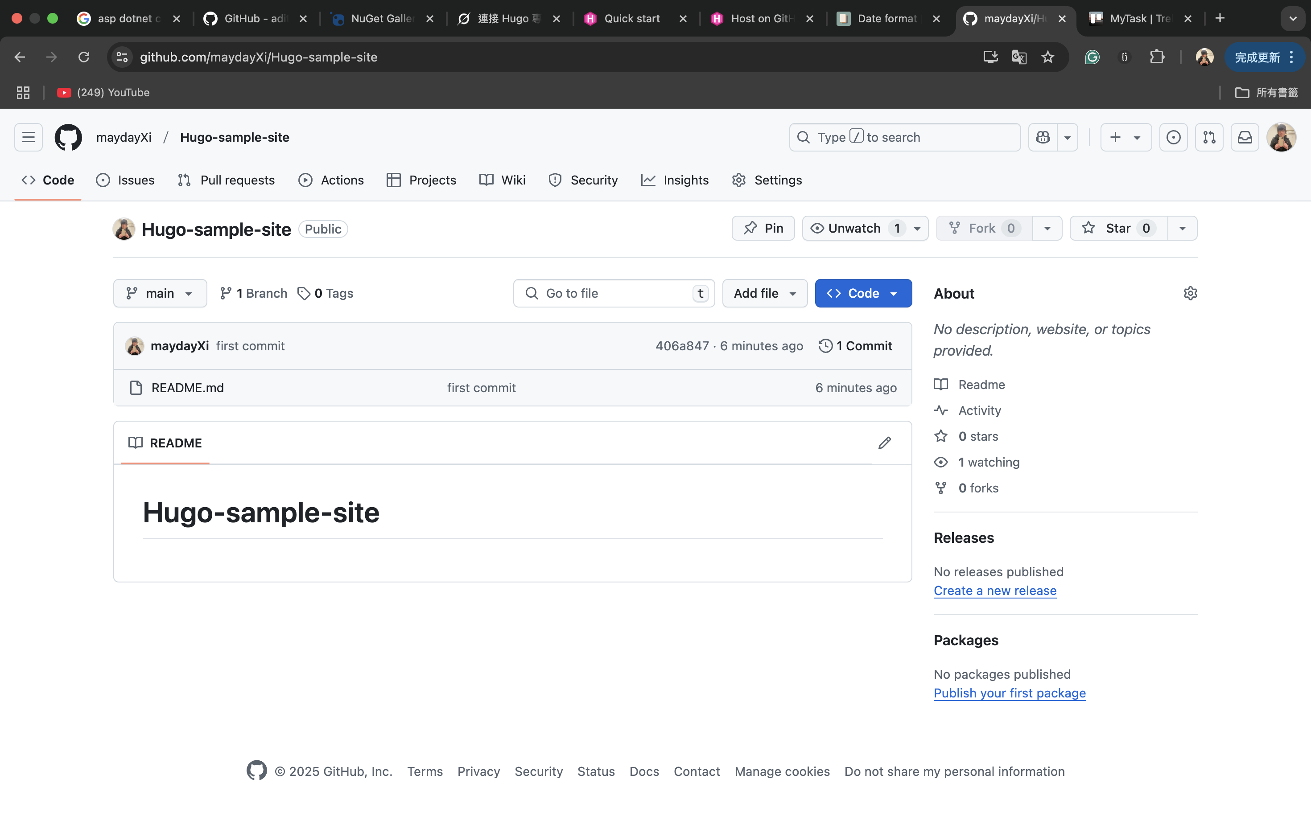Open the Add file dropdown
Image resolution: width=1311 pixels, height=820 pixels.
(x=765, y=293)
